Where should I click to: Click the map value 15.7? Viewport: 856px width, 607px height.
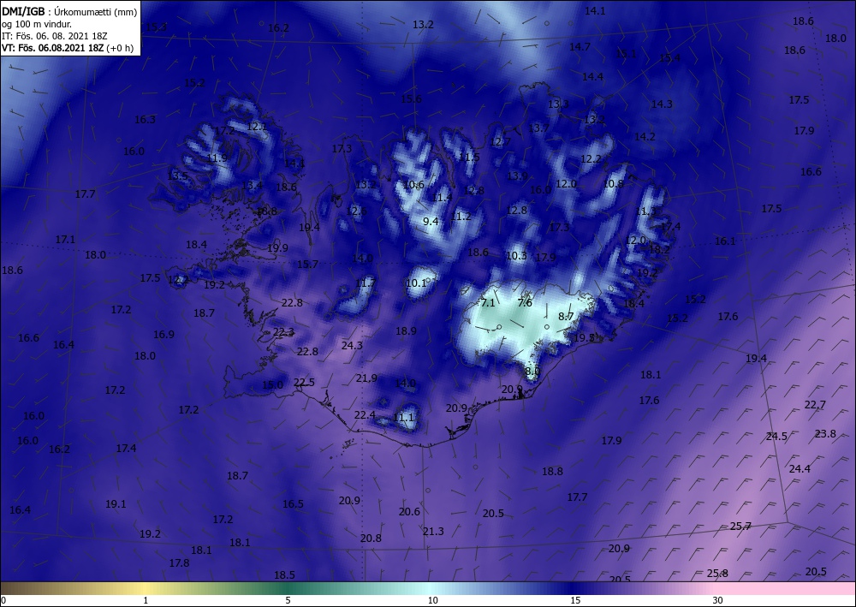(307, 265)
